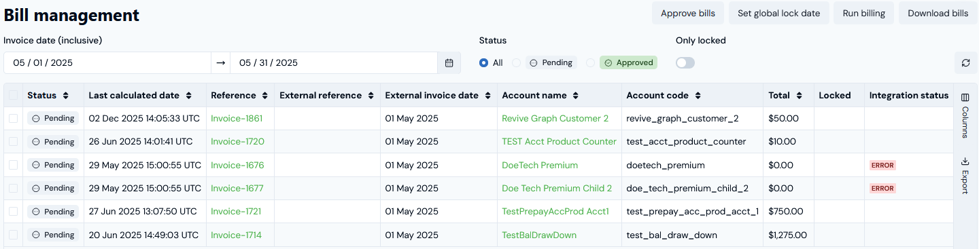The height and width of the screenshot is (249, 979).
Task: Click the $50.00 total cell
Action: tap(789, 119)
